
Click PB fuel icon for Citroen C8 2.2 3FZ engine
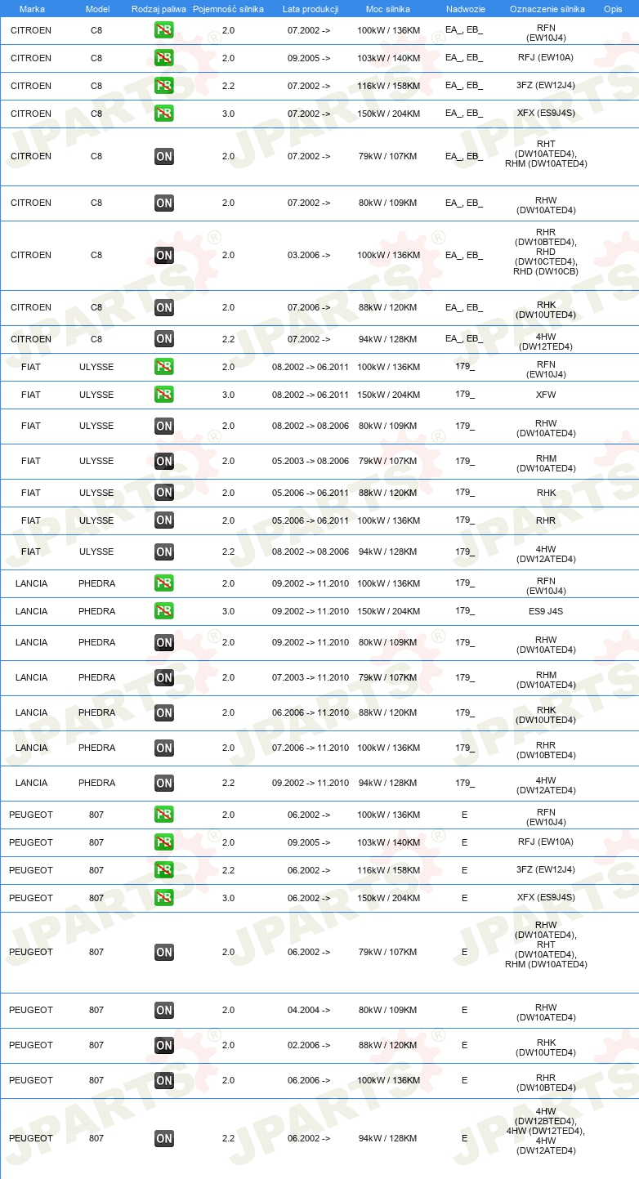click(163, 87)
